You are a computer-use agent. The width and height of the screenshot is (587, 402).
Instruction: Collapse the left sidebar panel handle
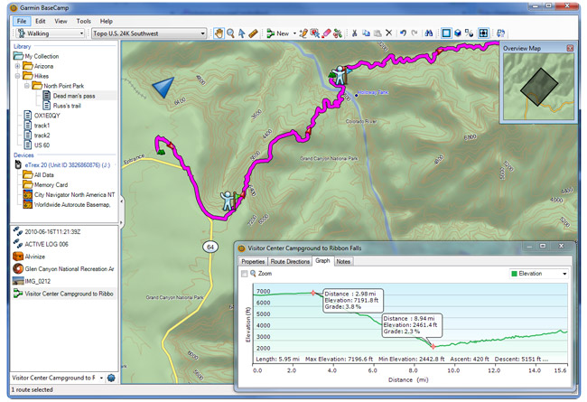click(121, 211)
